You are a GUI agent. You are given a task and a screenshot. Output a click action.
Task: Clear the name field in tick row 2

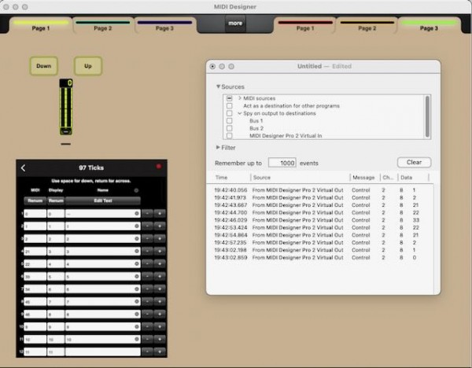[x=137, y=226]
